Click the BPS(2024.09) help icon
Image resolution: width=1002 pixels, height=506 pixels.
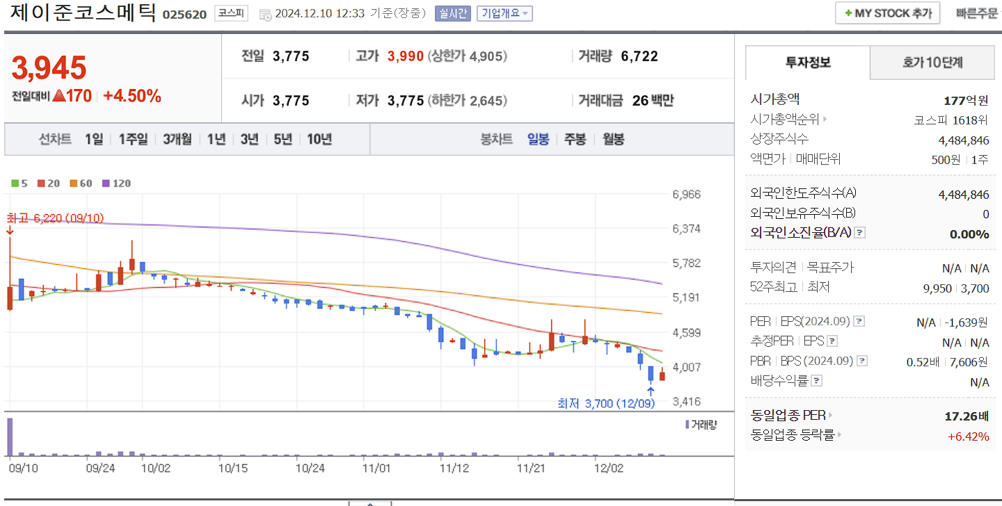(862, 361)
